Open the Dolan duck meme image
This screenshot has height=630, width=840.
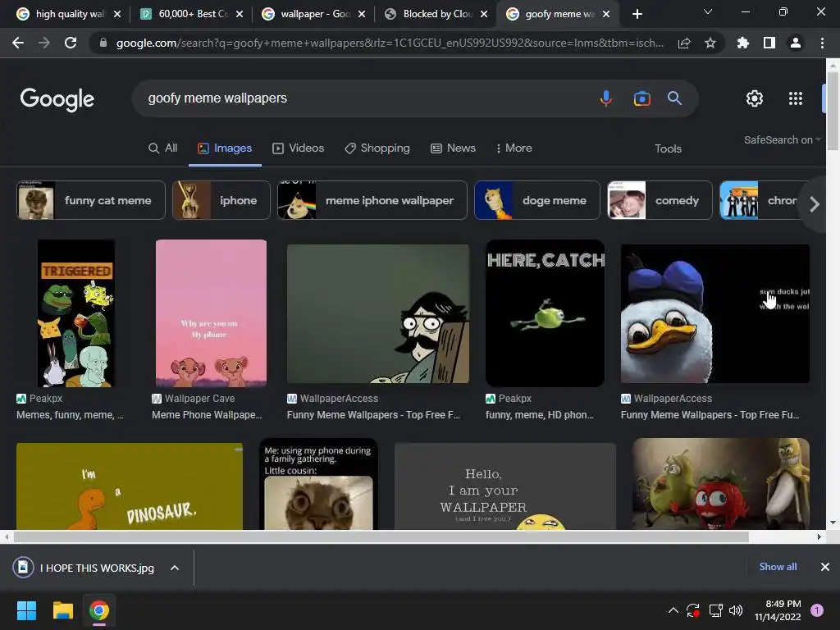tap(714, 314)
